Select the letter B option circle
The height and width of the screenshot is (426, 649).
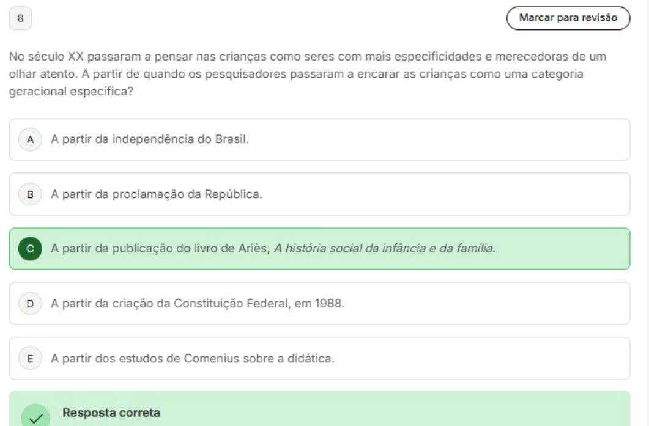point(29,194)
